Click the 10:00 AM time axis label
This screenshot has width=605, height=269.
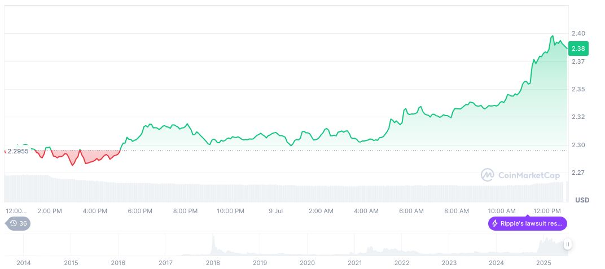pyautogui.click(x=502, y=211)
